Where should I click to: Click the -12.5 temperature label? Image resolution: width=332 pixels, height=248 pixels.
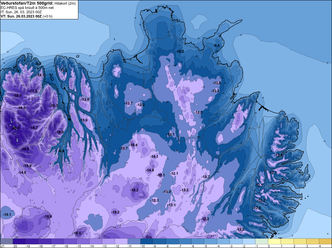pos(199,112)
